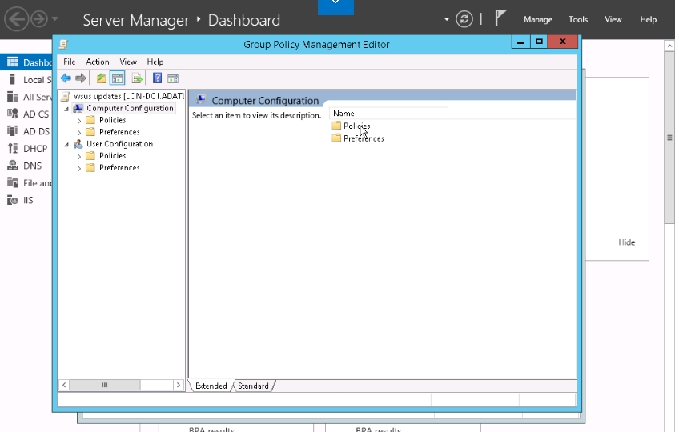Viewport: 679px width, 432px height.
Task: Click Server Manager forward navigation arrow
Action: [x=39, y=19]
